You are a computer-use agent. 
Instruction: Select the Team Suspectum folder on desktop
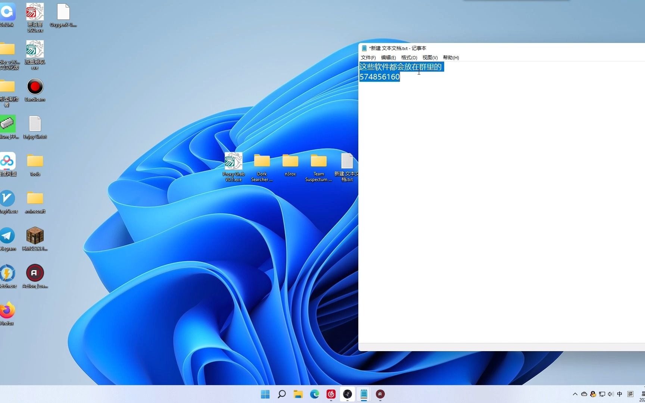click(x=318, y=167)
